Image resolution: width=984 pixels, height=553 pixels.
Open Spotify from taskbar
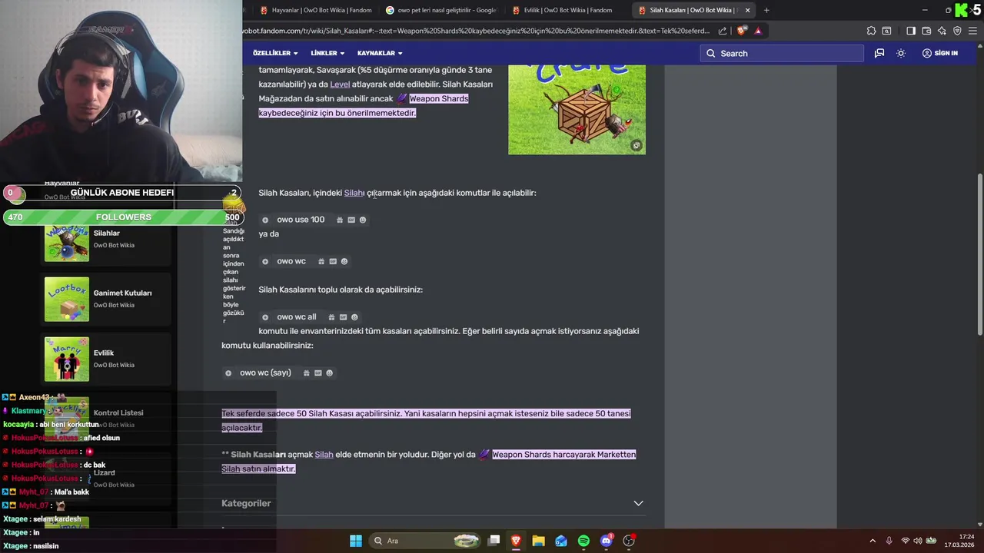pyautogui.click(x=583, y=541)
